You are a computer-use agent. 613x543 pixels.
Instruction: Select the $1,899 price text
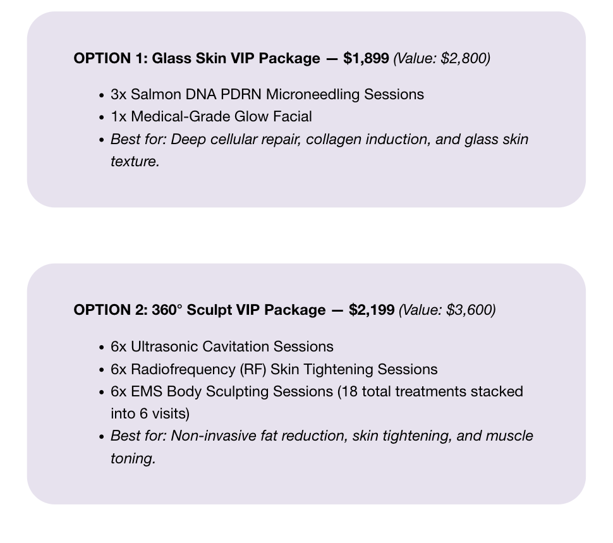[x=366, y=58]
